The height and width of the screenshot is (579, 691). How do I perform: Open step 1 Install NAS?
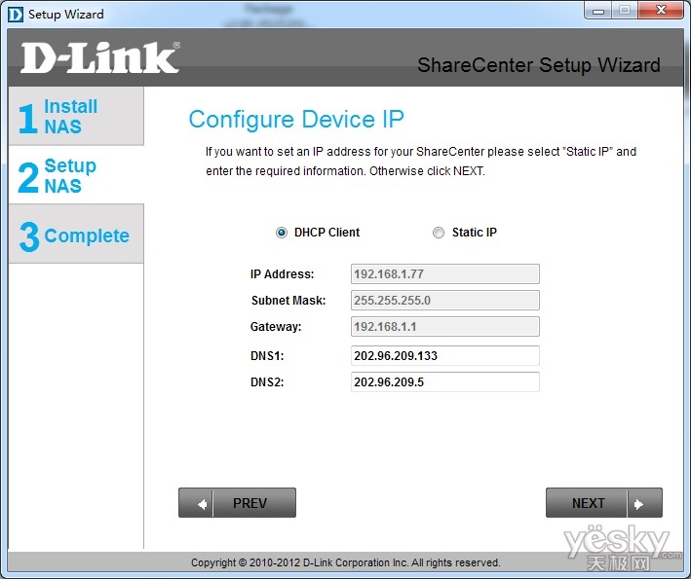point(76,116)
